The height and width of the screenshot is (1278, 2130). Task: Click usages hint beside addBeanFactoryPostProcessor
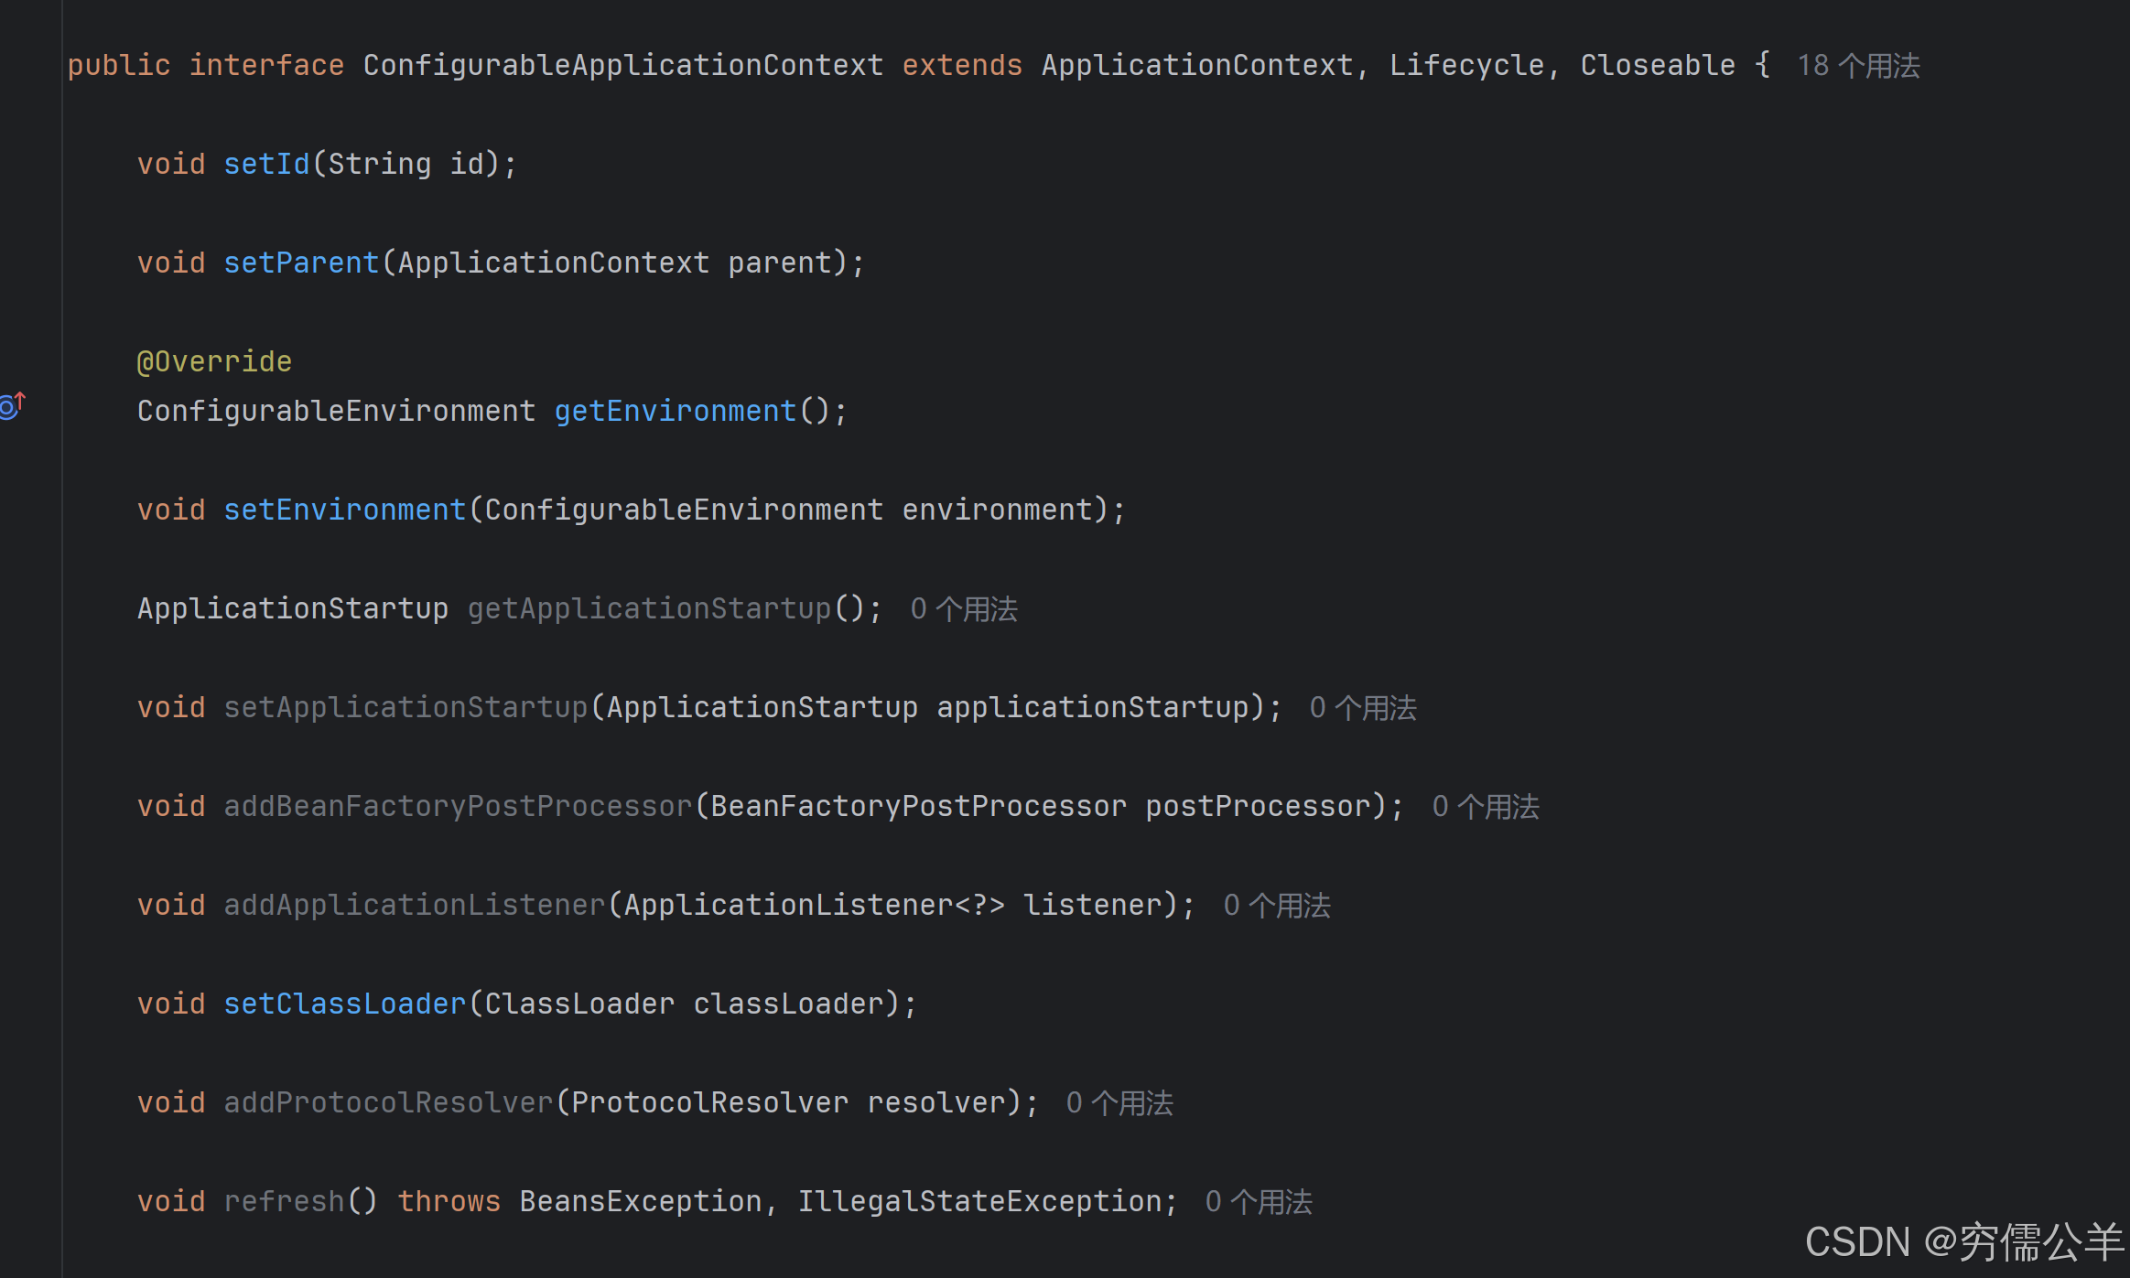[1485, 807]
